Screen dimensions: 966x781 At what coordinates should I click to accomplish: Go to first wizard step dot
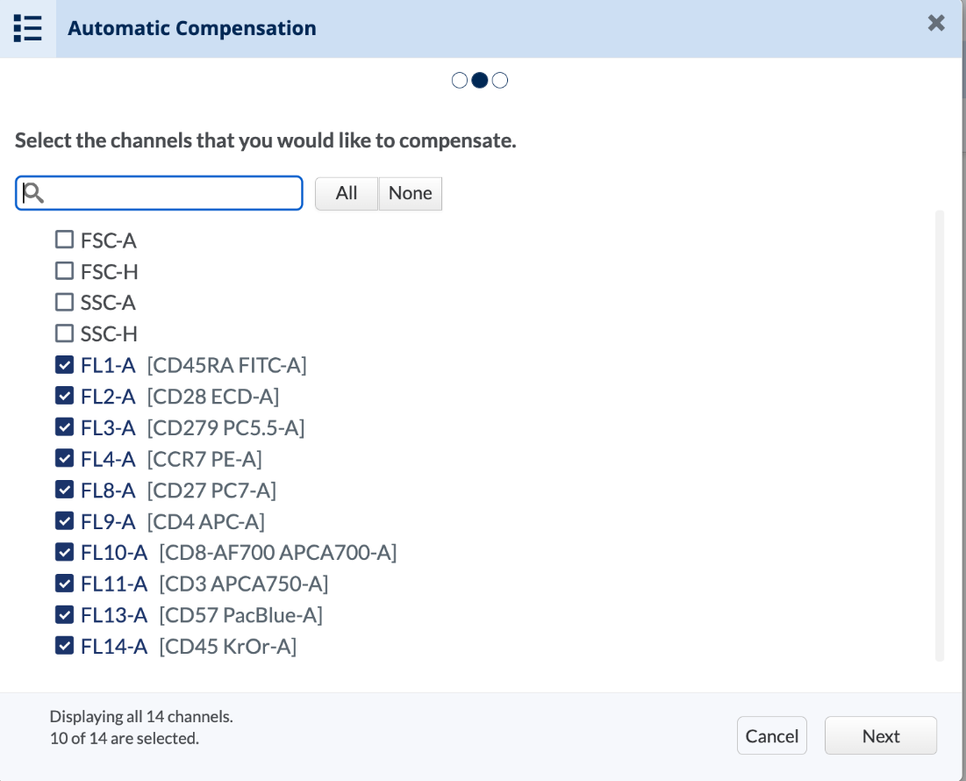click(x=460, y=81)
